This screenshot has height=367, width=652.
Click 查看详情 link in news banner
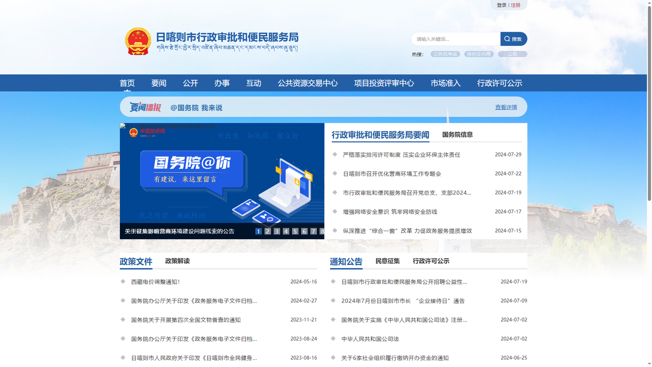[506, 107]
